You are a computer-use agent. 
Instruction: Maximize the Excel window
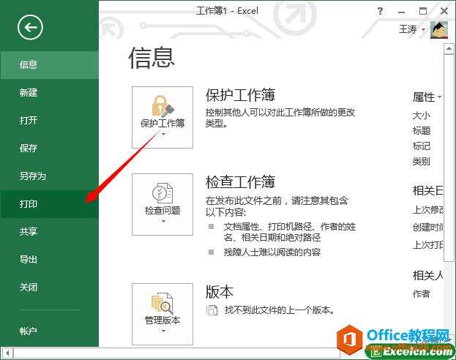423,11
